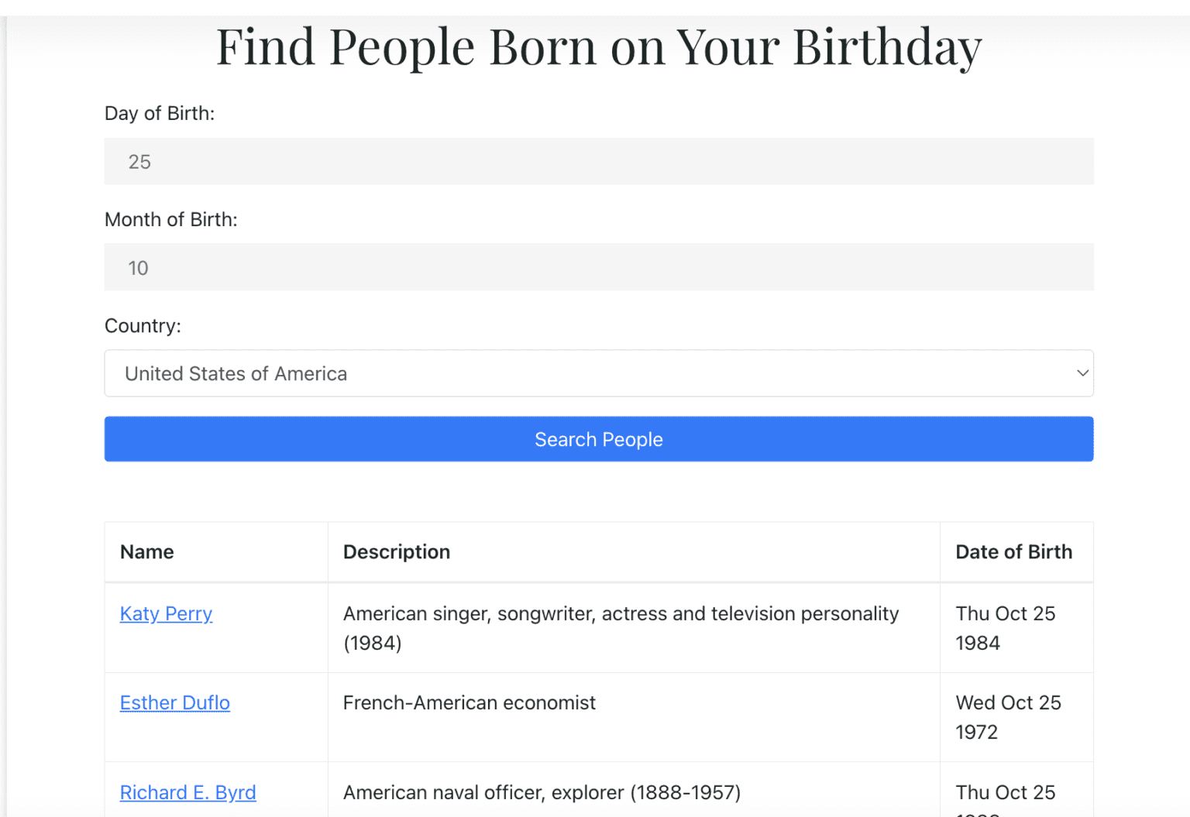Open the Richard E. Byrd profile link

[187, 792]
